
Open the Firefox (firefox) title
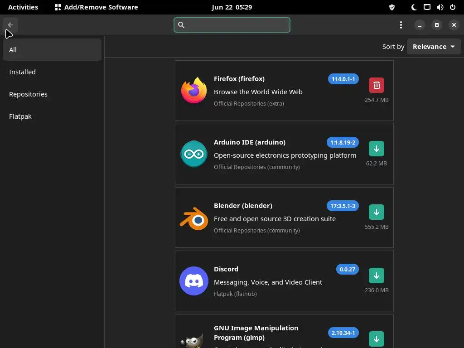pos(239,79)
